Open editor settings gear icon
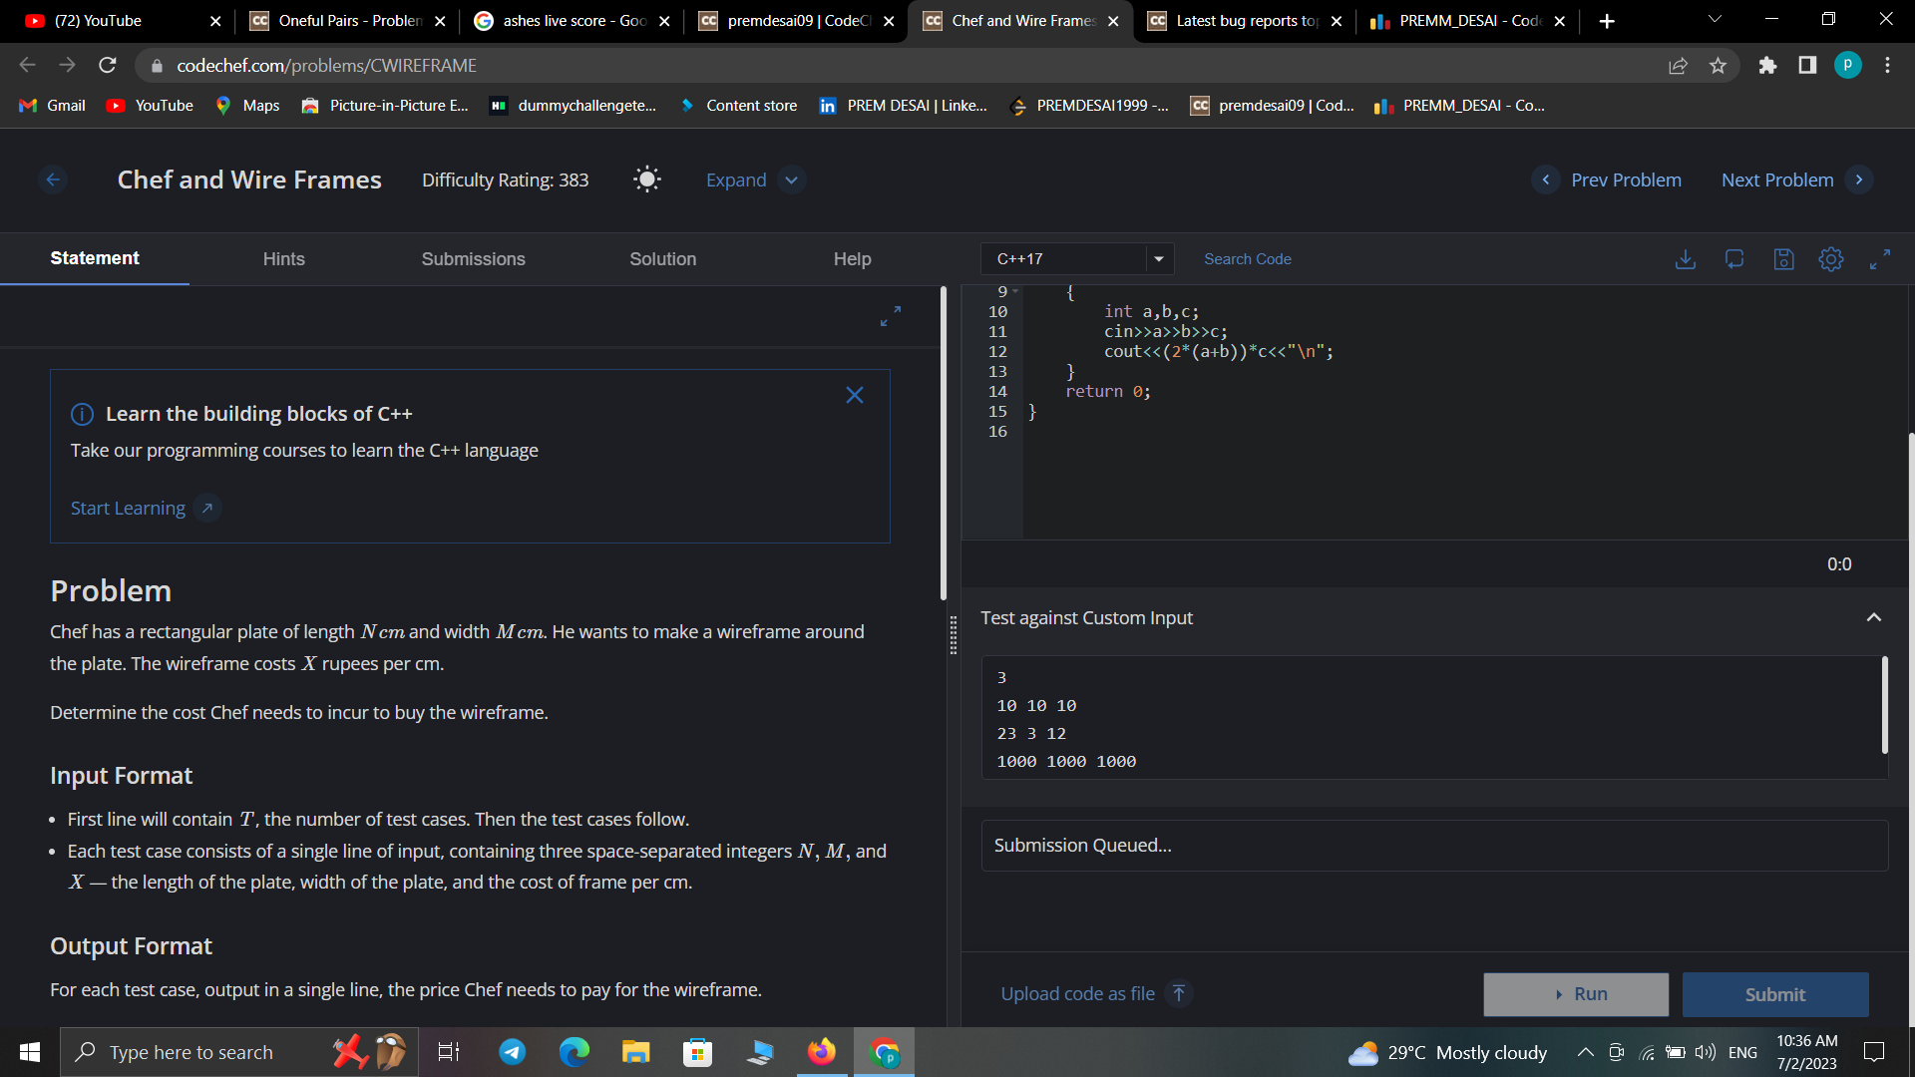Screen dimensions: 1915x1077 pyautogui.click(x=1831, y=259)
